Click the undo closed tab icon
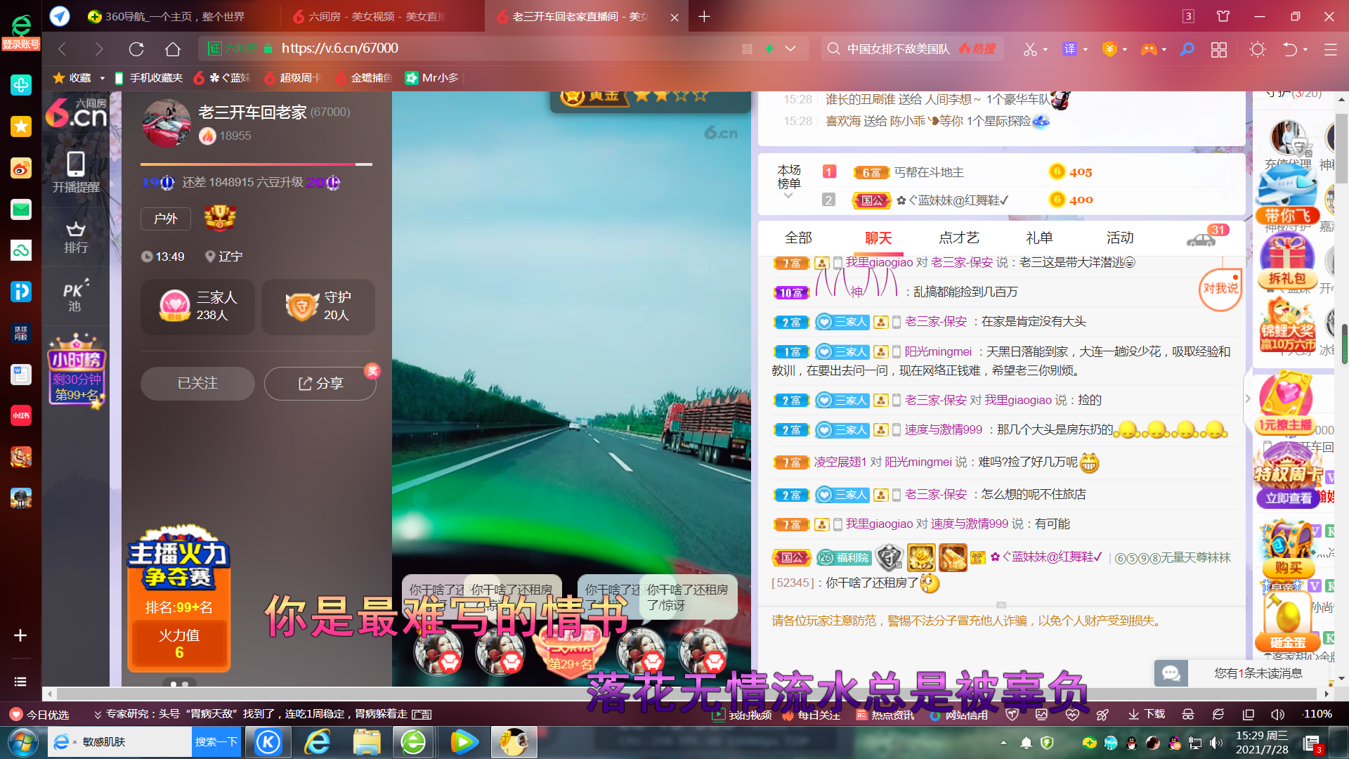This screenshot has width=1349, height=759. tap(1290, 49)
